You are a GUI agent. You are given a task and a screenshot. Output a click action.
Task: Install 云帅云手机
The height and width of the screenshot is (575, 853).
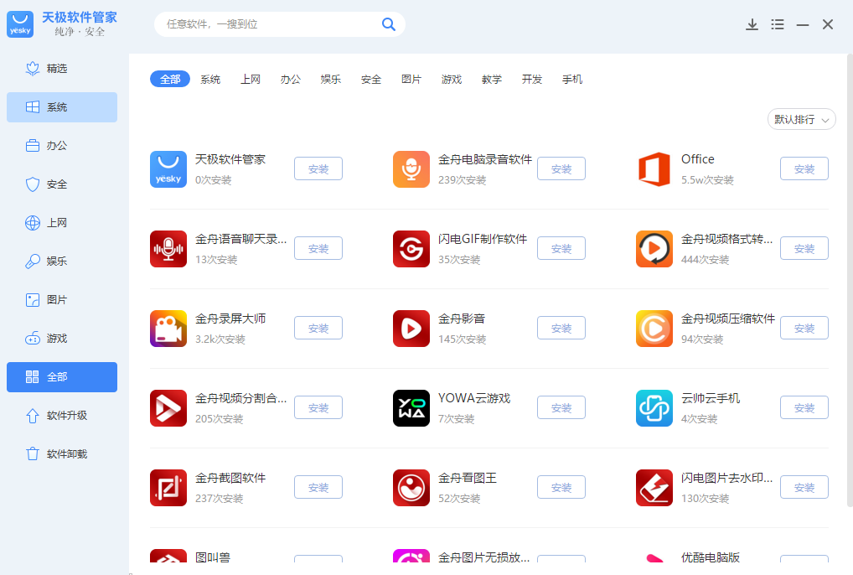tap(804, 407)
